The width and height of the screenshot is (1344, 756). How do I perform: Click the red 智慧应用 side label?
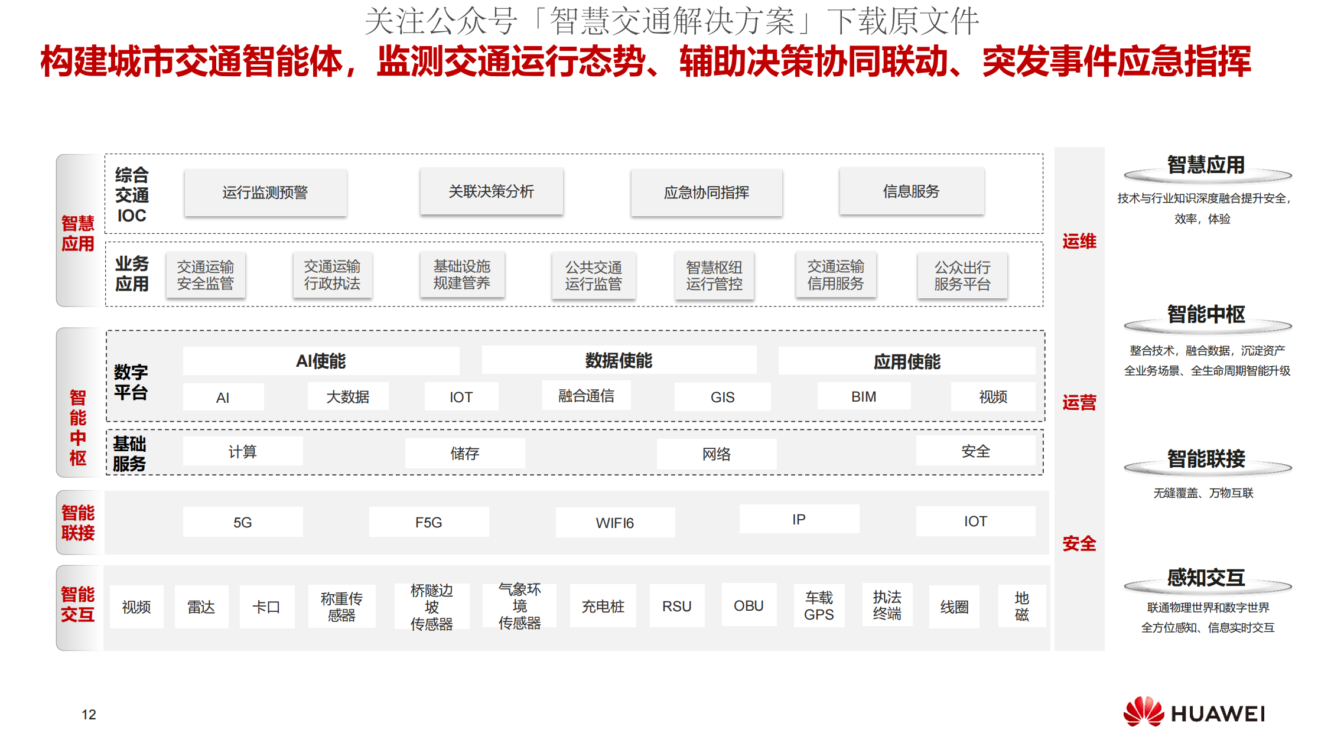pyautogui.click(x=78, y=233)
